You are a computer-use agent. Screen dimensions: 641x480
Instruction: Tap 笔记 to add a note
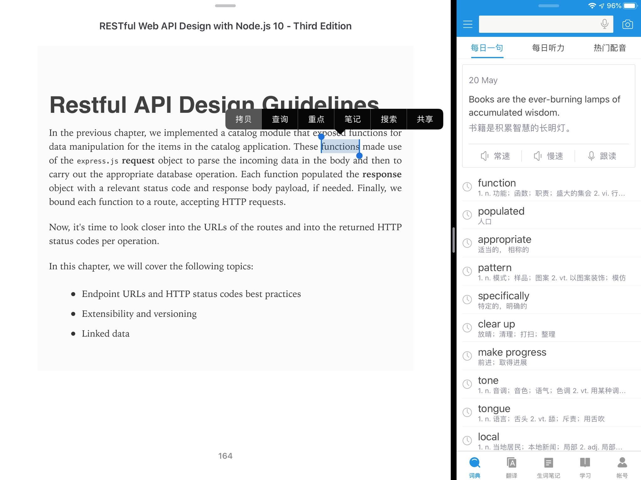pyautogui.click(x=352, y=119)
